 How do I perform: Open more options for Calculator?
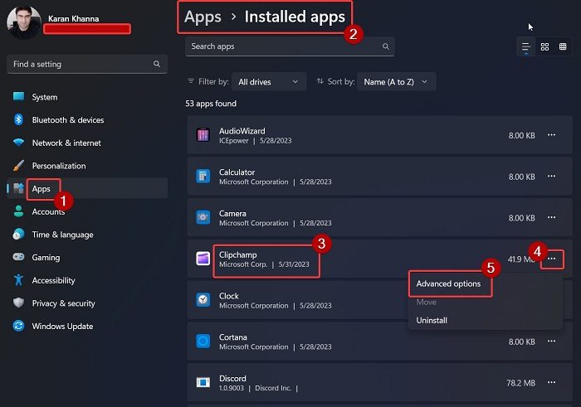551,176
